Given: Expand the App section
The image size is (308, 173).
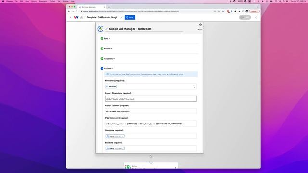Looking at the screenshot, I should coord(107,38).
